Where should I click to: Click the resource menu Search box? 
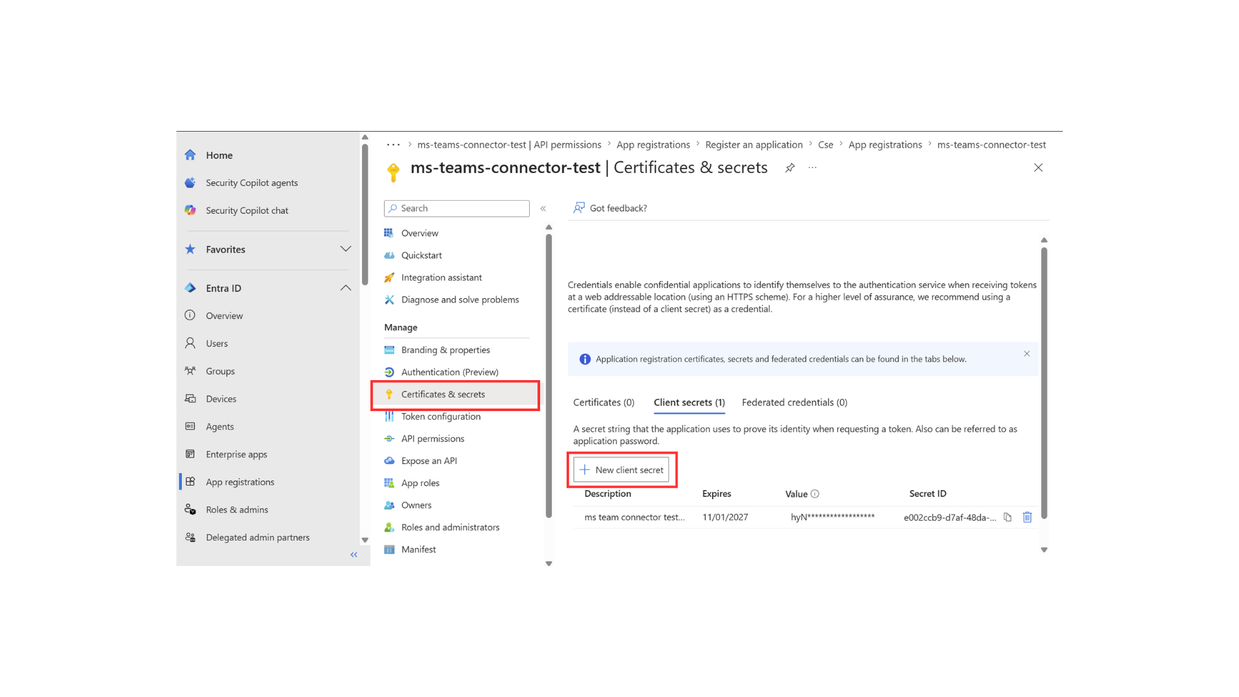coord(457,208)
